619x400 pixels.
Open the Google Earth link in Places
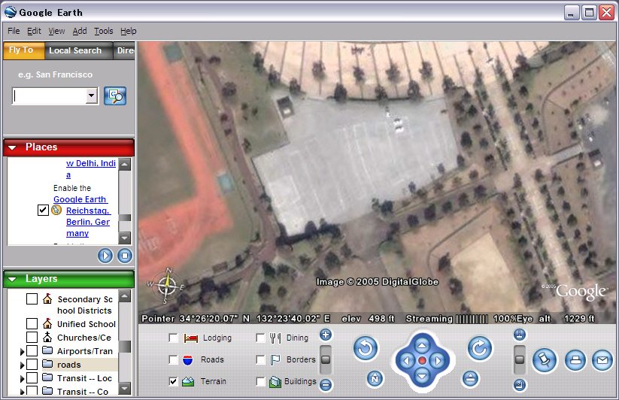(x=80, y=199)
